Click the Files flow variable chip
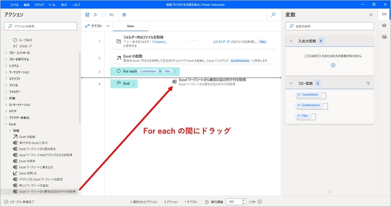This screenshot has height=207, width=391. (x=304, y=116)
